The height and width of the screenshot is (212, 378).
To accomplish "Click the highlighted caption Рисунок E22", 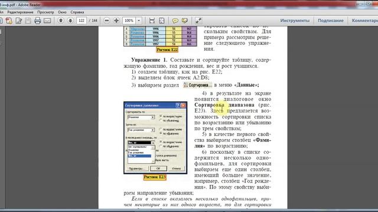I will [167, 49].
